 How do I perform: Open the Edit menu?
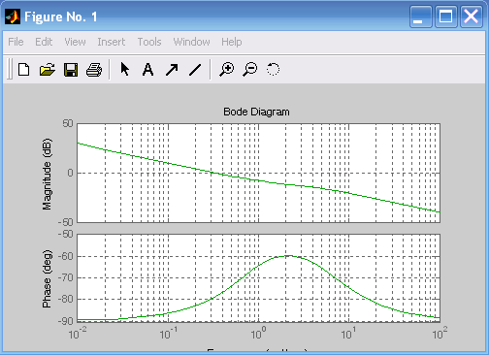pyautogui.click(x=44, y=42)
